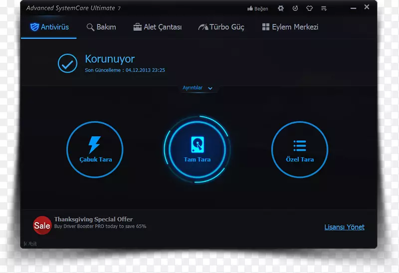Screen dimensions: 399x273
Task: Click the restore/rescue clock icon in title bar
Action: (295, 8)
